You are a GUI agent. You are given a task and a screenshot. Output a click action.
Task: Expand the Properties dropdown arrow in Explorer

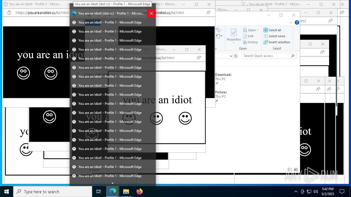pyautogui.click(x=234, y=43)
